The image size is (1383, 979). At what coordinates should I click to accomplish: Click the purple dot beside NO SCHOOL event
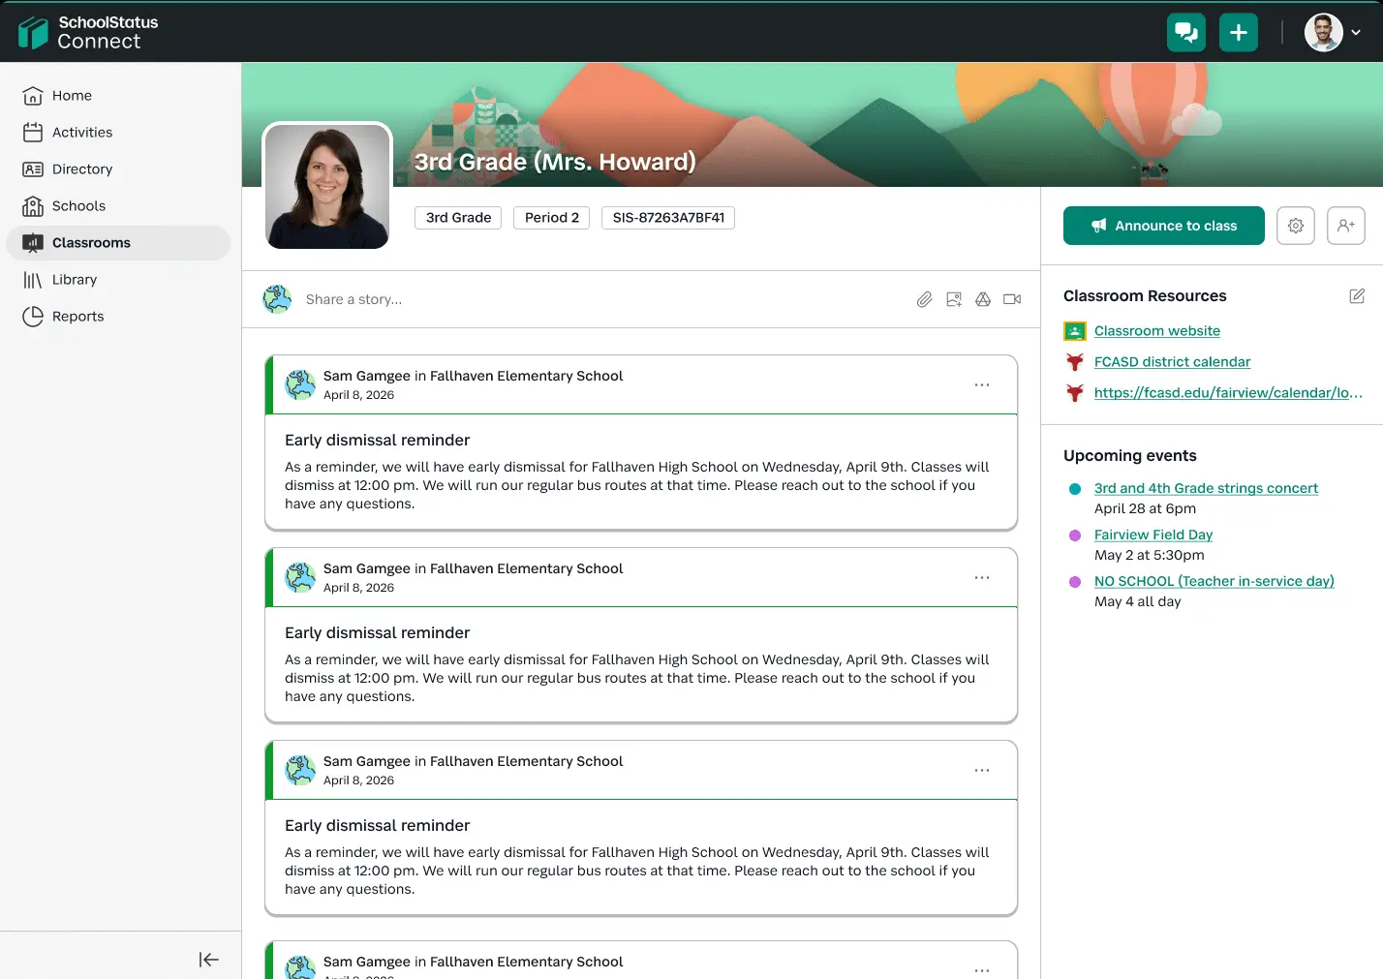tap(1074, 582)
